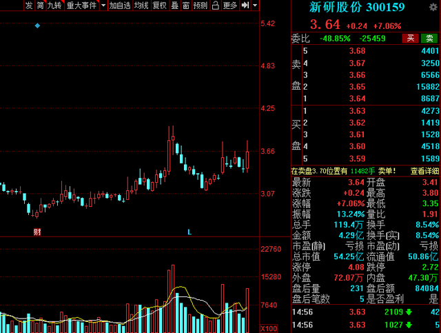The width and height of the screenshot is (441, 333).
Task: Select buy level 5 price 3.59
Action: [x=357, y=159]
